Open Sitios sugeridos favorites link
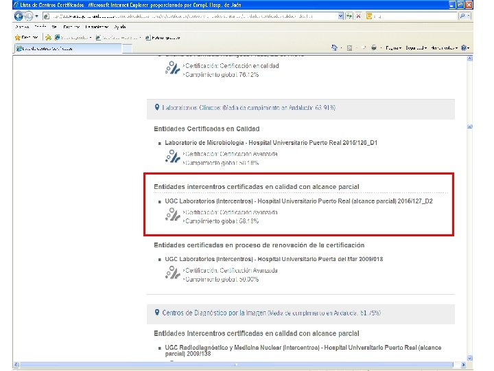 [73, 38]
